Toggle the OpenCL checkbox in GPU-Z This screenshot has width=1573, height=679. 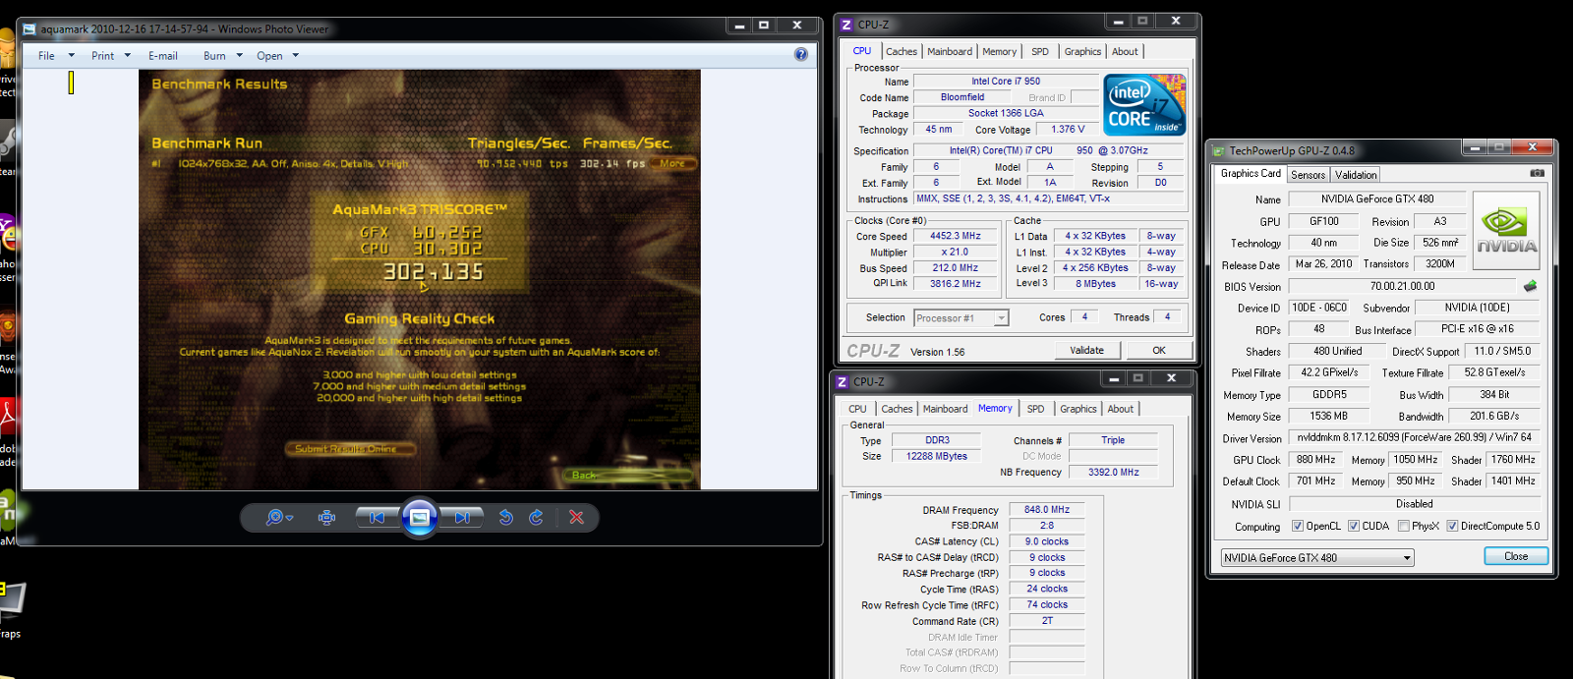click(x=1298, y=526)
